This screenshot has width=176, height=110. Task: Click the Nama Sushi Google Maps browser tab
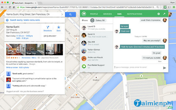pos(24,3)
